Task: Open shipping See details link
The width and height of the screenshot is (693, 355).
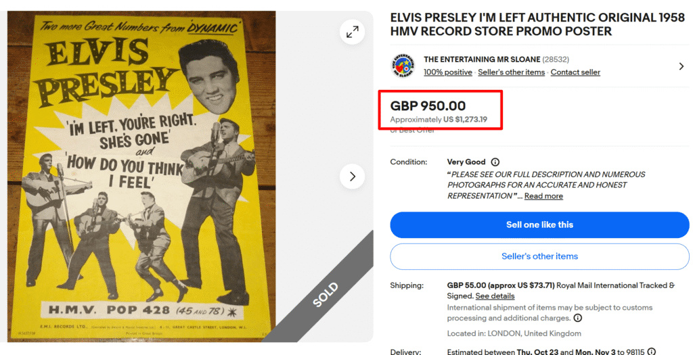Action: (495, 296)
